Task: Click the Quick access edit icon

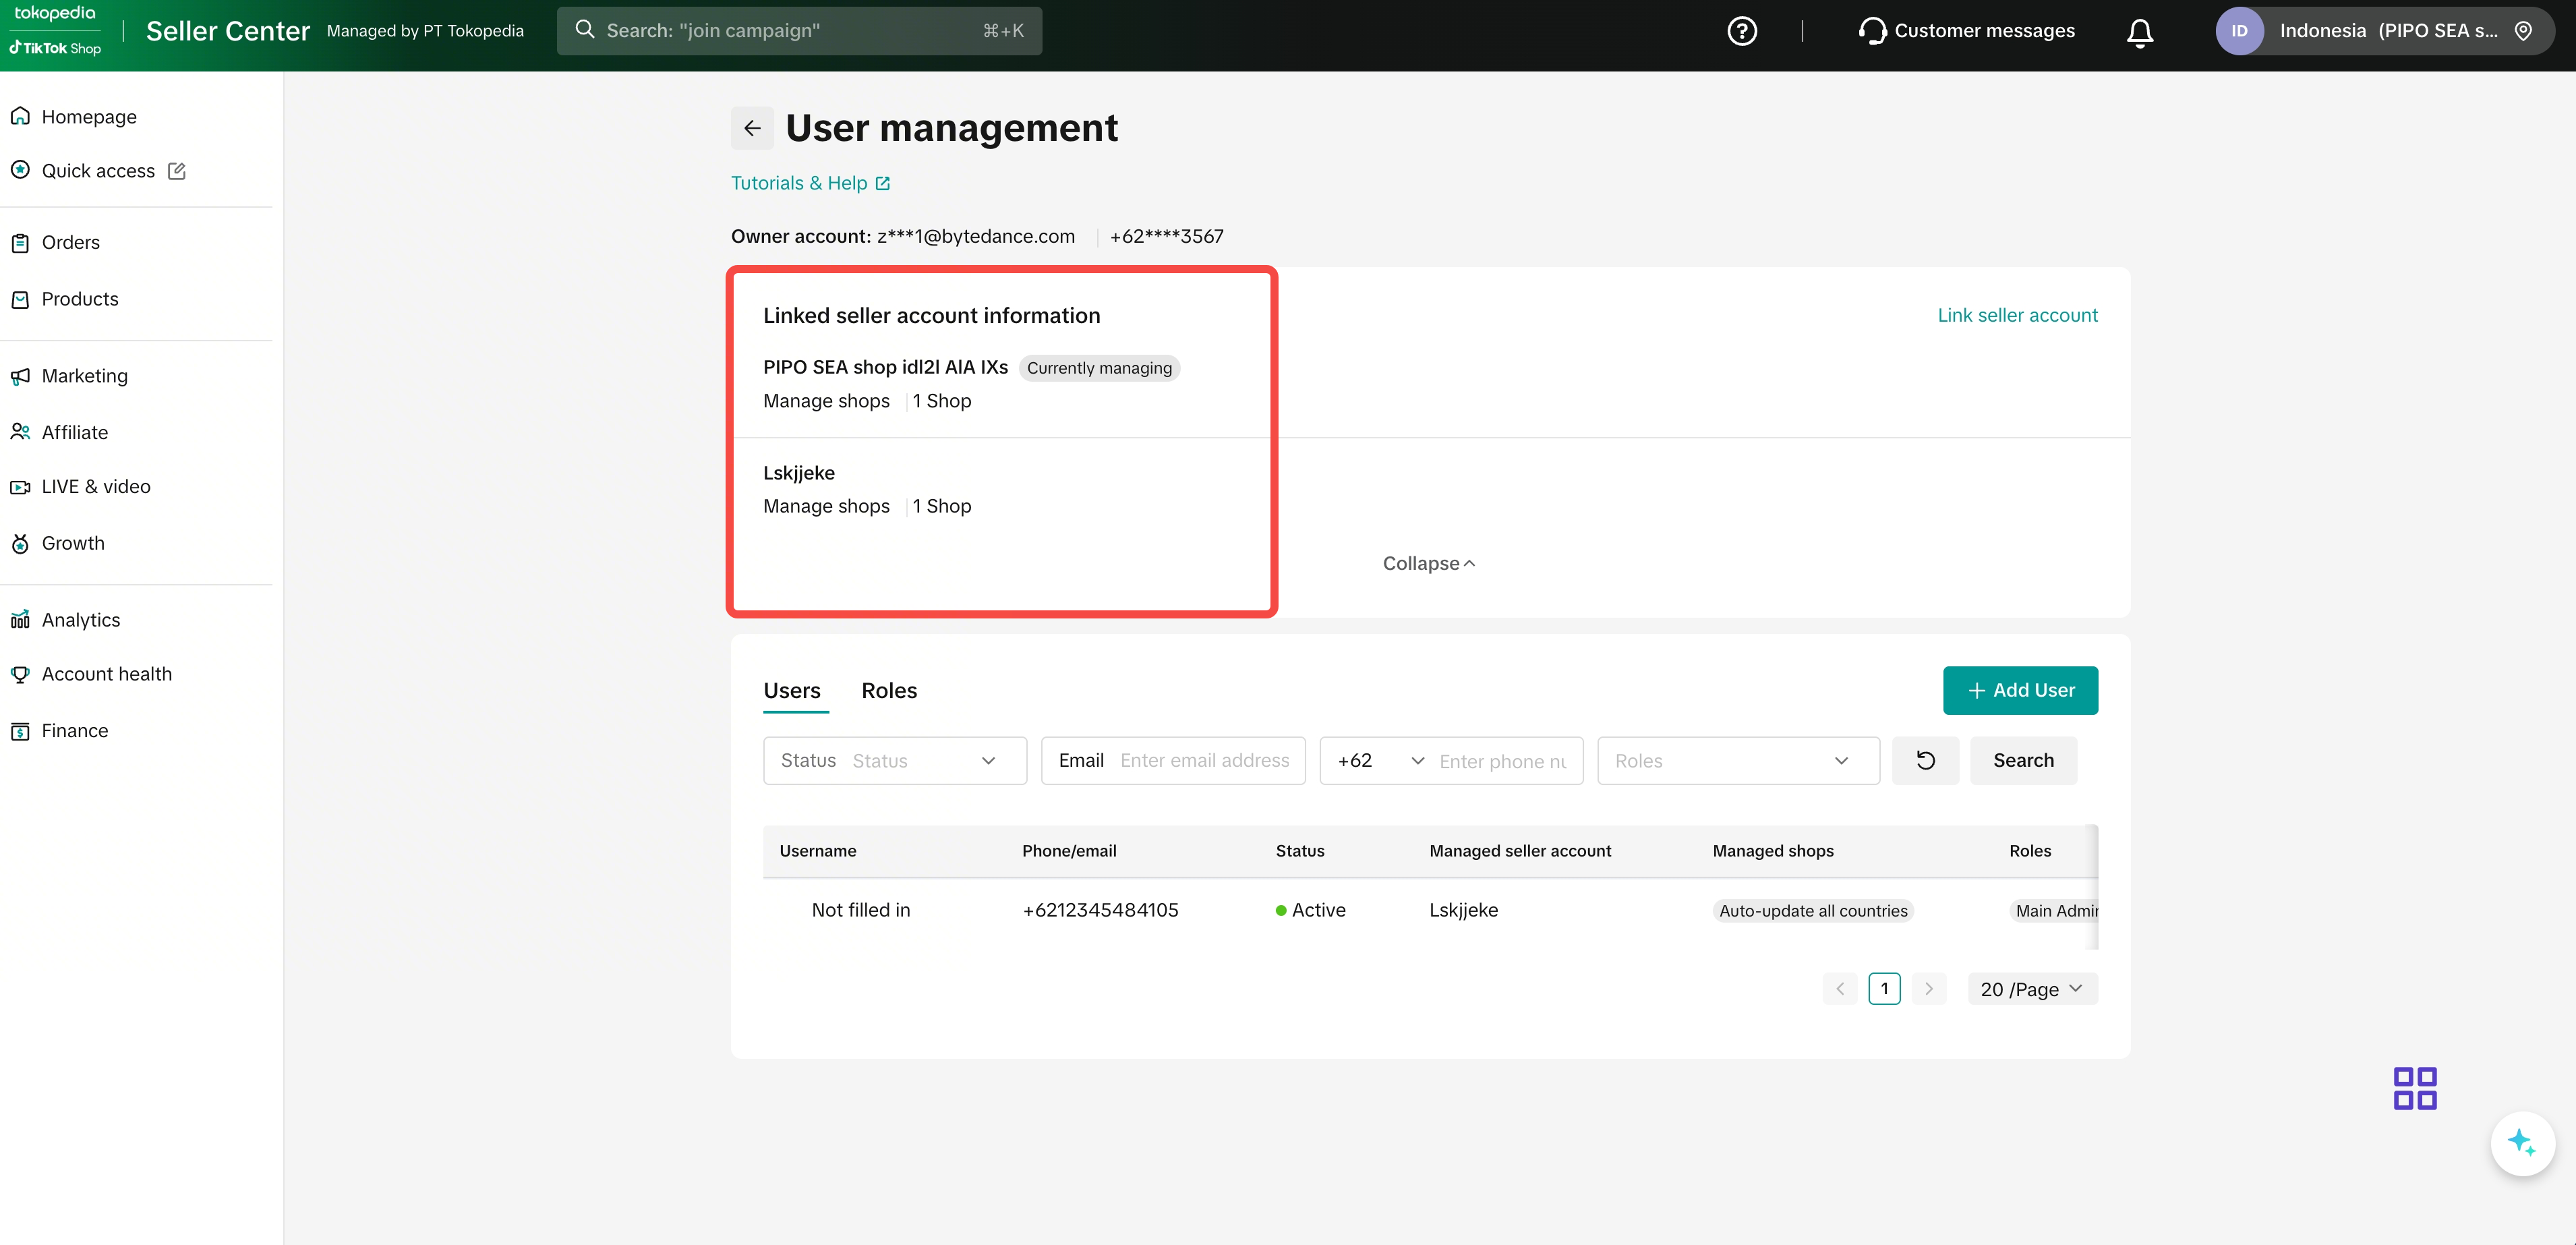Action: [x=177, y=171]
